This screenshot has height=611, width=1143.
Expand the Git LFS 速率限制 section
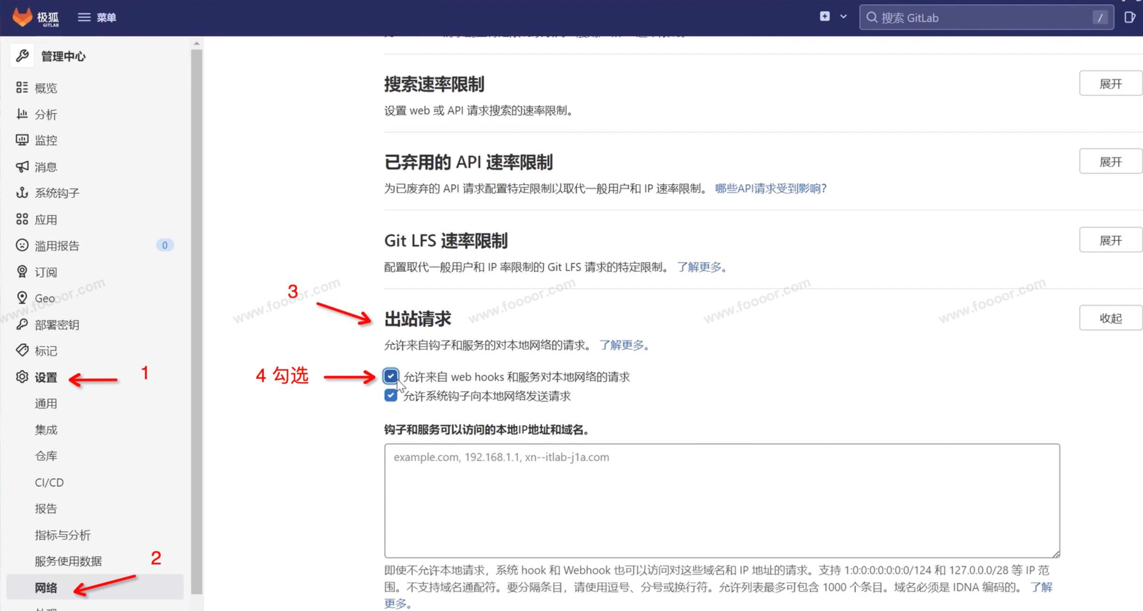tap(1110, 240)
